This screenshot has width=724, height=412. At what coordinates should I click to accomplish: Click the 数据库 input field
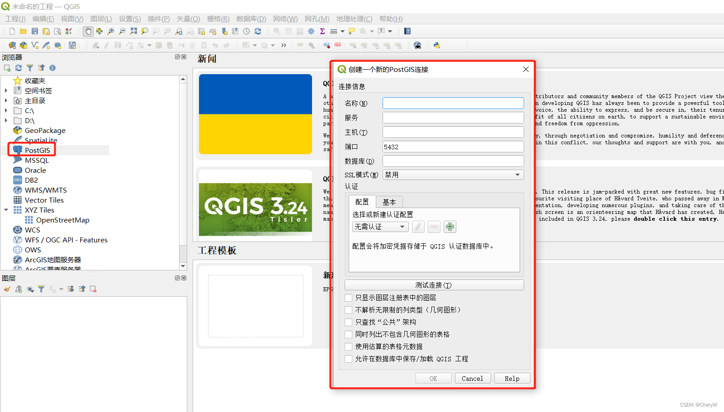tap(453, 161)
